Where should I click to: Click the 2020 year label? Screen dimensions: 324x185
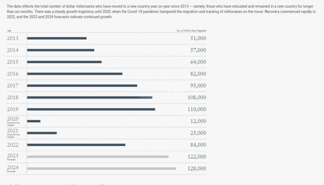(13, 119)
